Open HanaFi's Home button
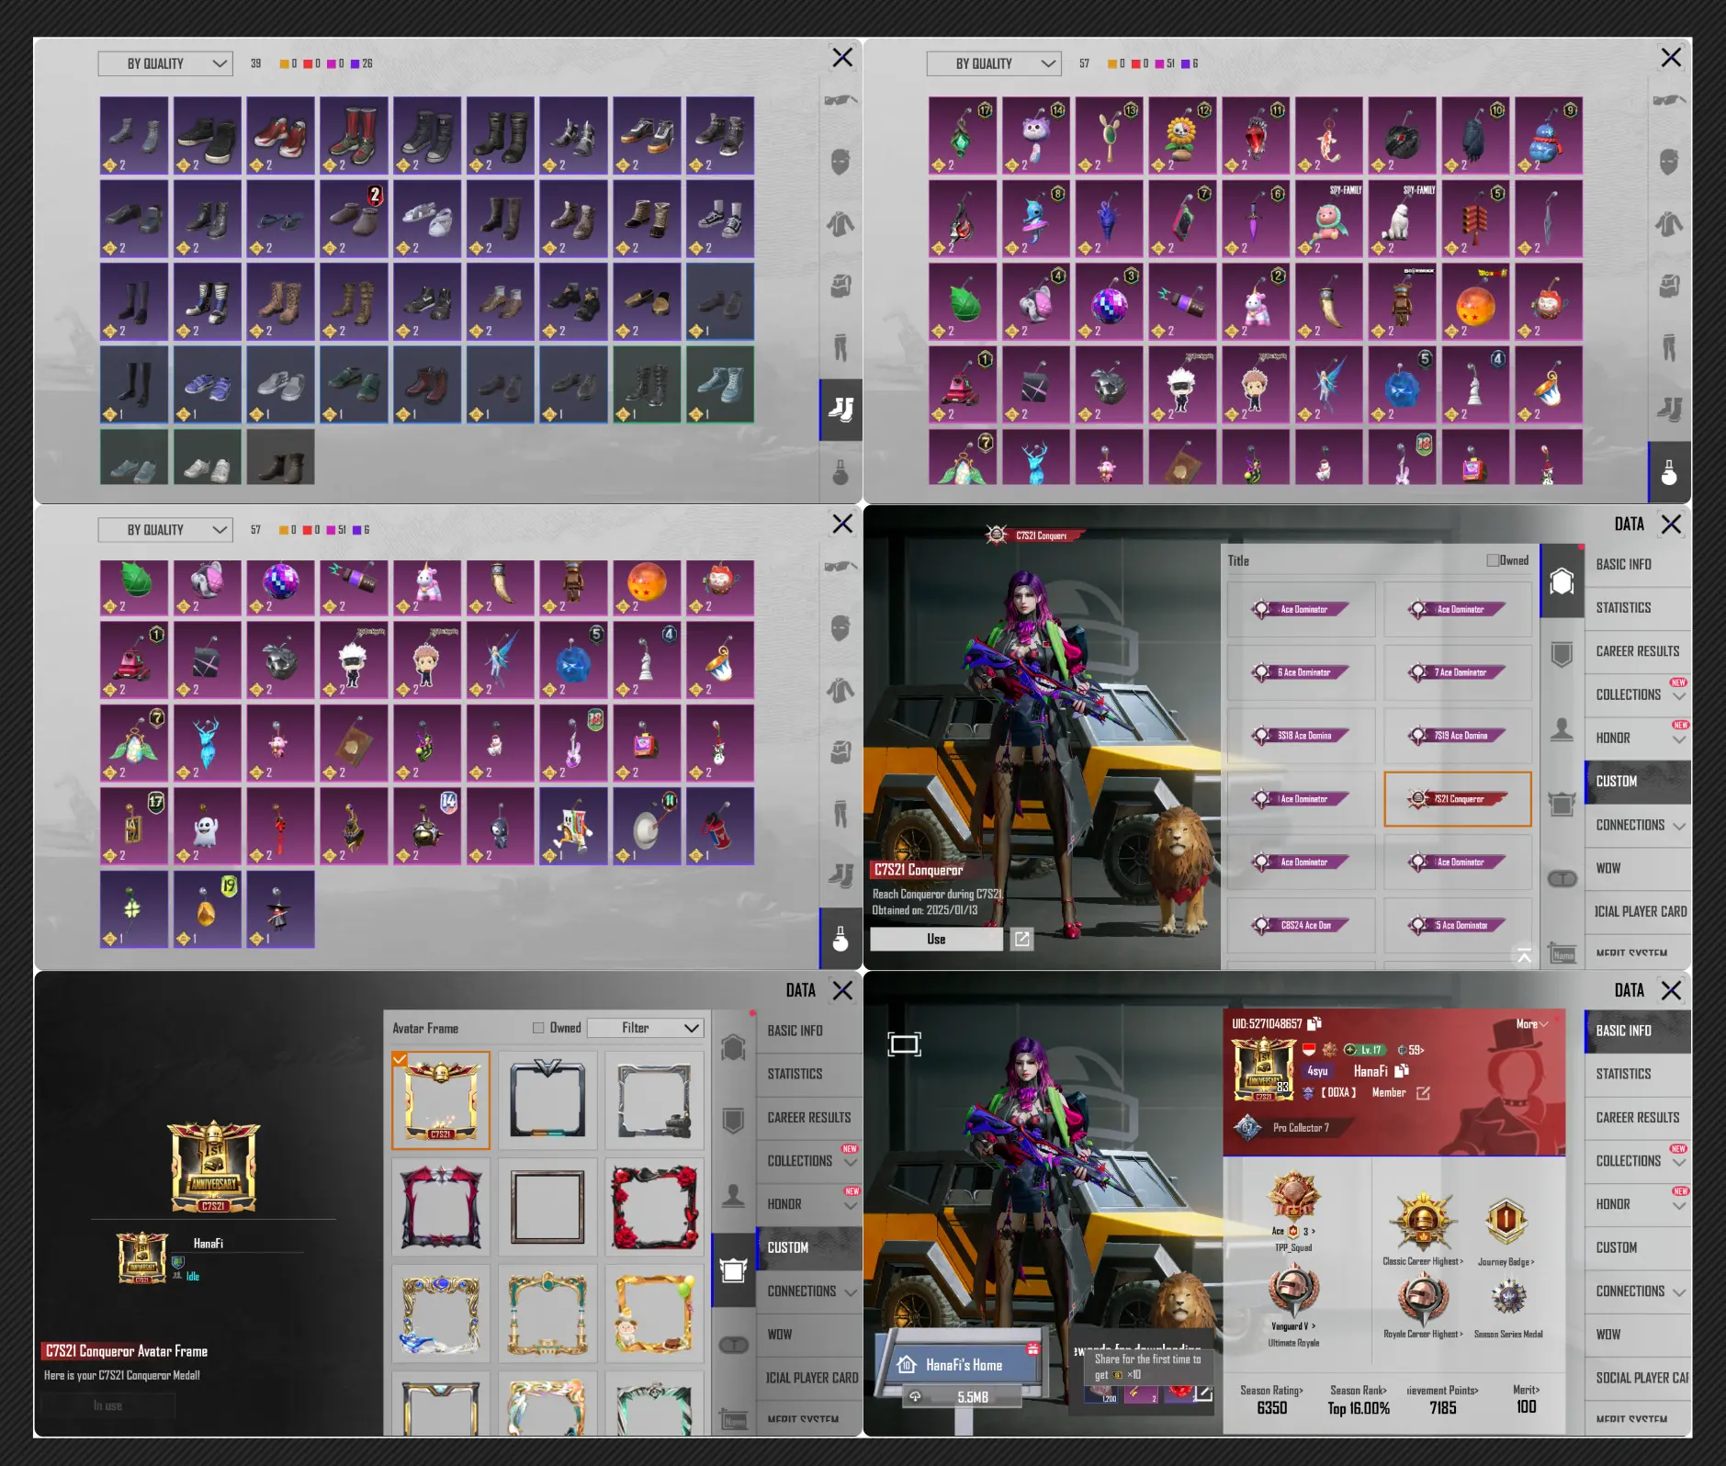This screenshot has height=1466, width=1726. [x=962, y=1365]
